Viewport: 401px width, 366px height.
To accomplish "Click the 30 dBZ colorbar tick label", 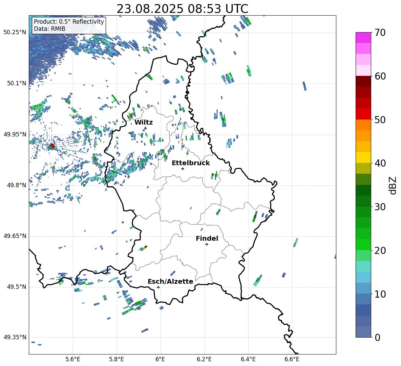I will [x=380, y=207].
